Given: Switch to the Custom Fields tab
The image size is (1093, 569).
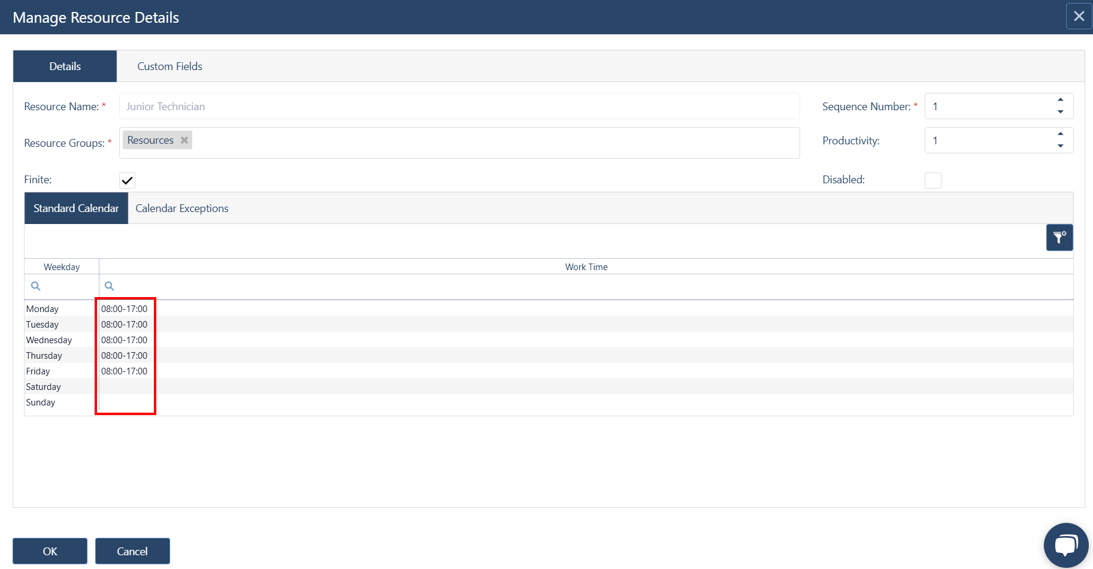Looking at the screenshot, I should [170, 66].
